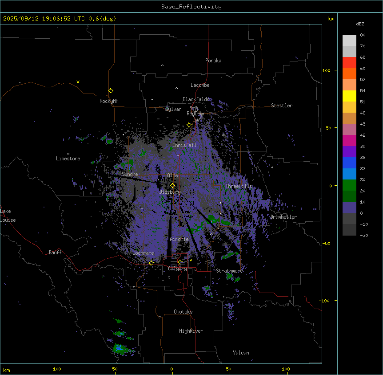
Task: Click the RedDeer city label
Action: coord(195,113)
